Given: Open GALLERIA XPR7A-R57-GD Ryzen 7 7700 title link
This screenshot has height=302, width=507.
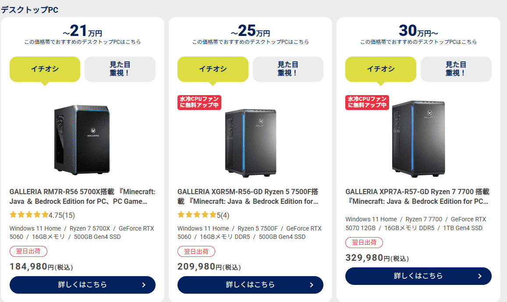Looking at the screenshot, I should (x=418, y=196).
